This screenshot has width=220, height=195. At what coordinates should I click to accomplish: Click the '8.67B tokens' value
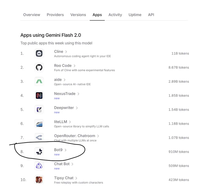pos(179,68)
